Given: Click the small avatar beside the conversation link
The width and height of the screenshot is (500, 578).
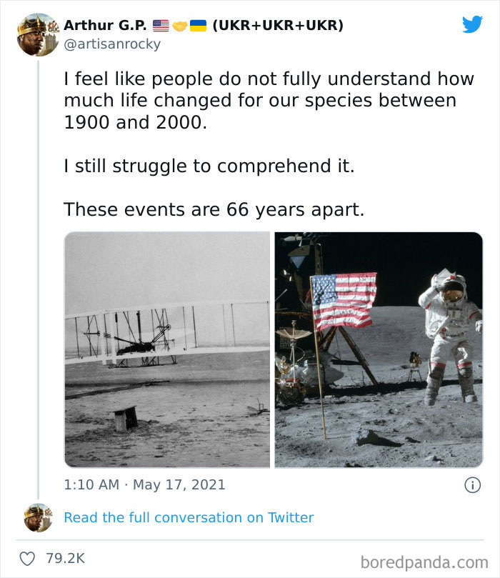Looking at the screenshot, I should click(37, 517).
